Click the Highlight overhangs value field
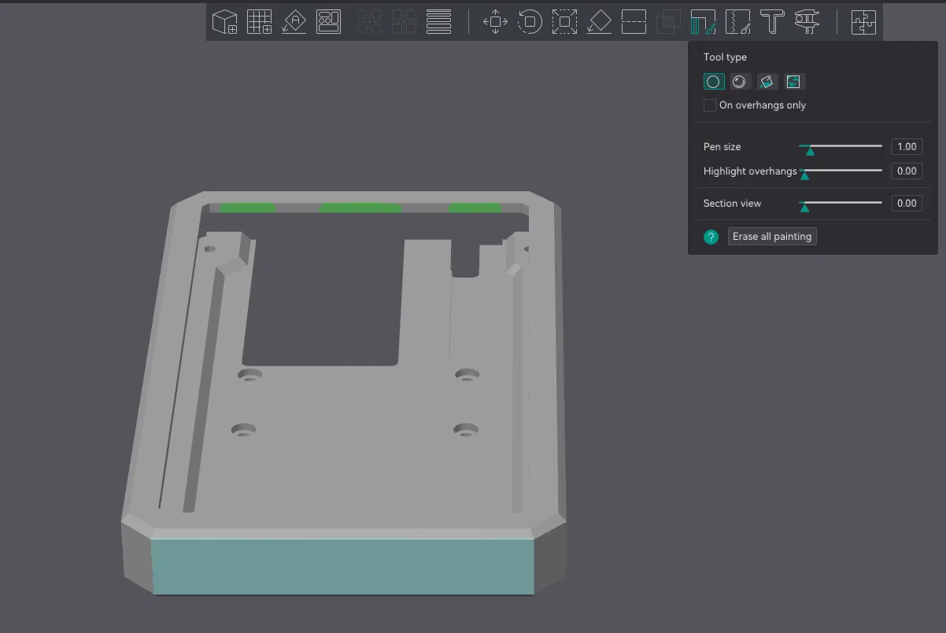Screen dimensions: 946x633 (907, 171)
